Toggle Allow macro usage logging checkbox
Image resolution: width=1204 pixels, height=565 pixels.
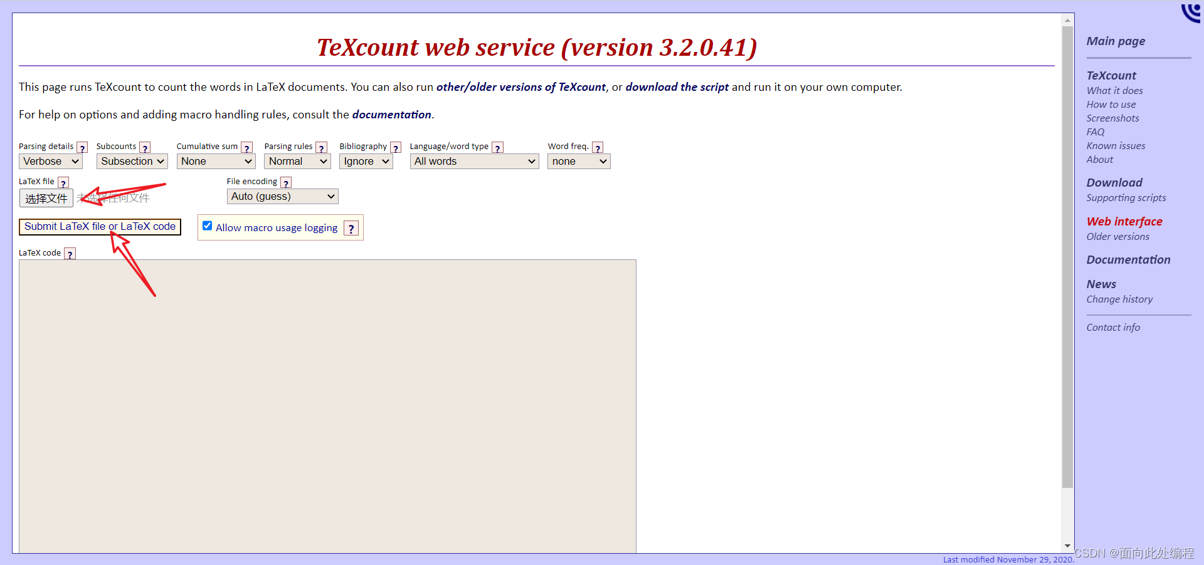[208, 226]
